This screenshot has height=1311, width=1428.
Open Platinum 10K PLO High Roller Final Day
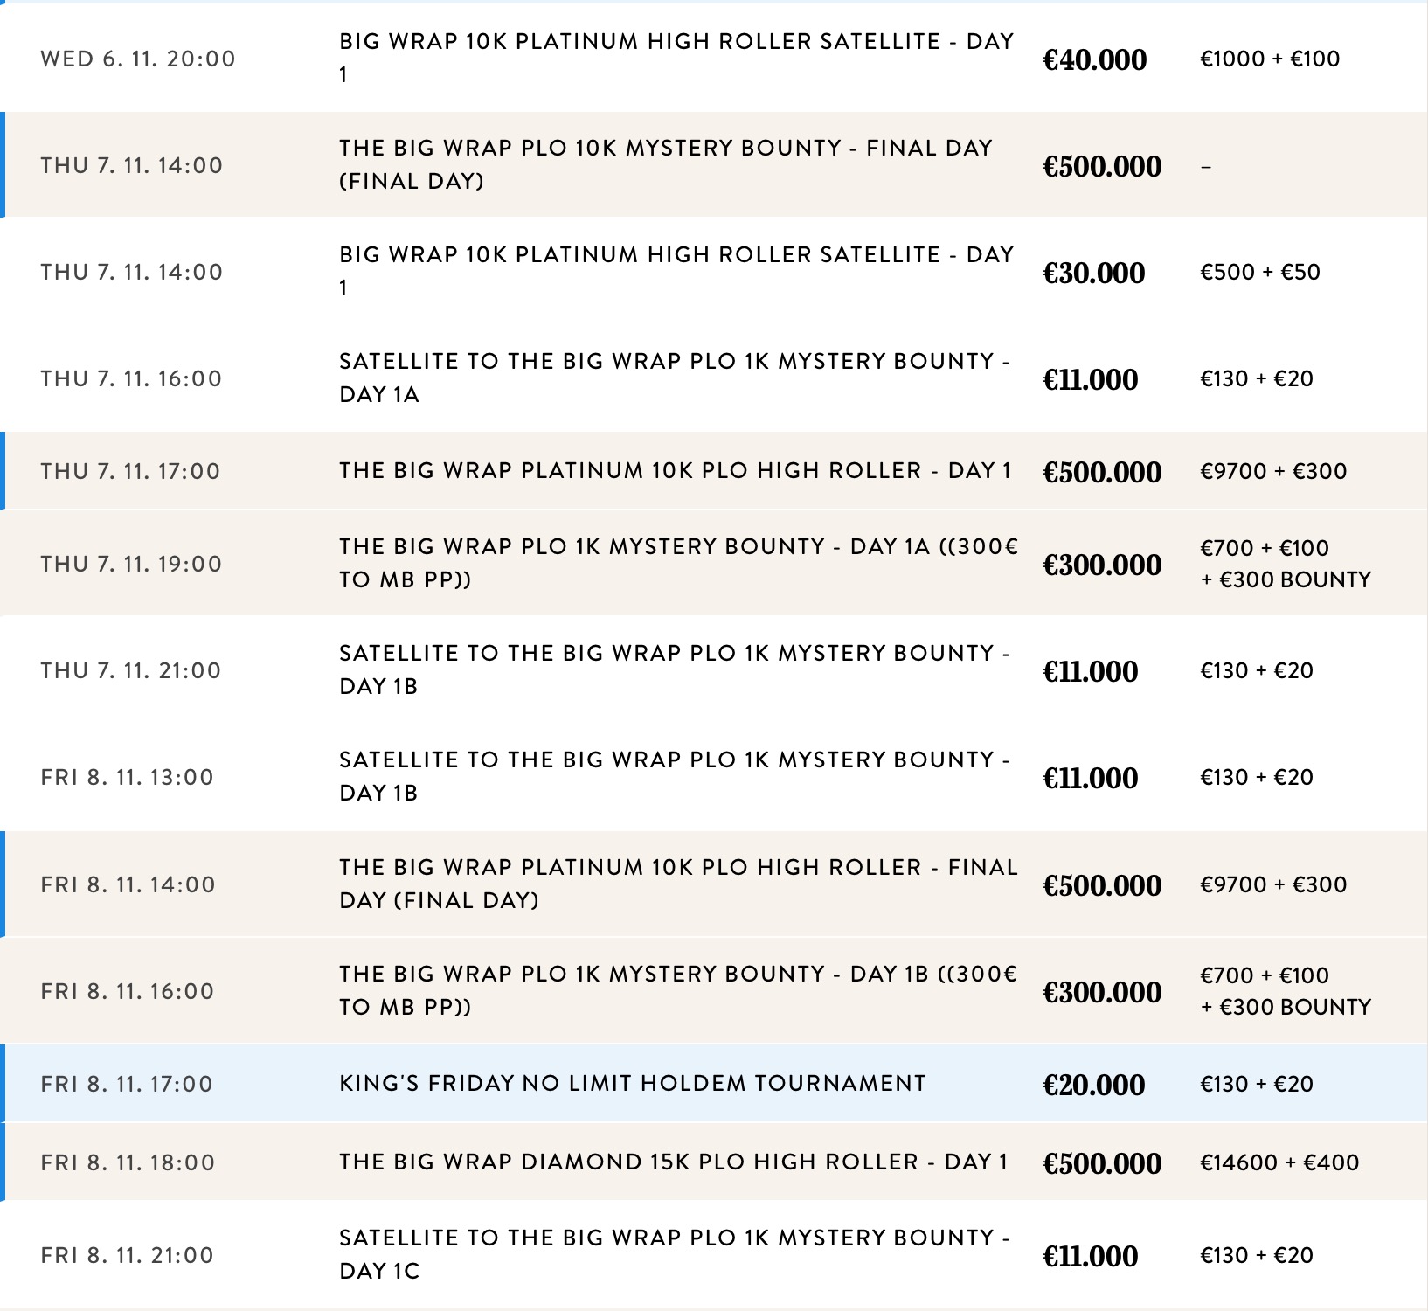pos(678,884)
